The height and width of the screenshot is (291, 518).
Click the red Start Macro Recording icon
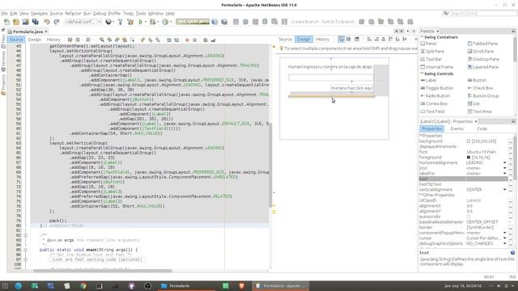(187, 40)
